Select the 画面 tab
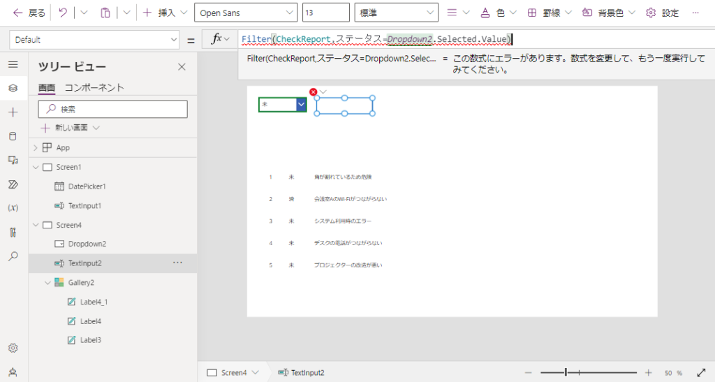Image resolution: width=715 pixels, height=382 pixels. (x=47, y=87)
